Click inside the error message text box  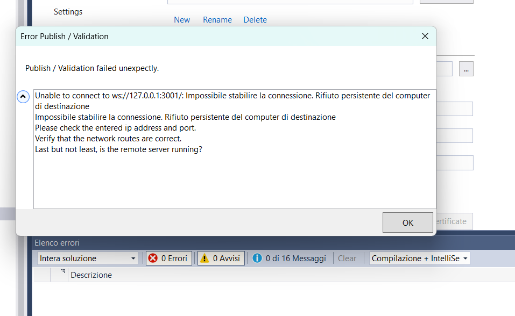click(235, 172)
